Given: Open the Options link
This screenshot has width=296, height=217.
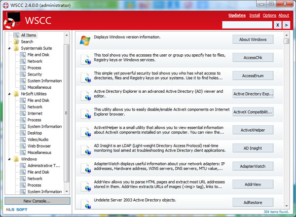Looking at the screenshot, I should [x=269, y=15].
